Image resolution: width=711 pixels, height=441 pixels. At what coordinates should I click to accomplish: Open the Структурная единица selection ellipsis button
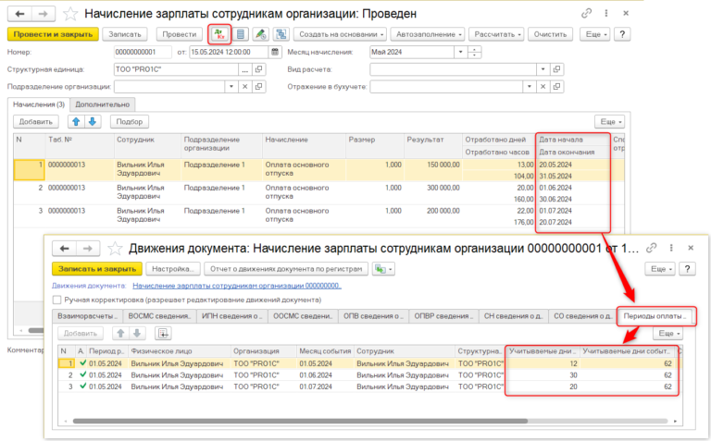[244, 69]
